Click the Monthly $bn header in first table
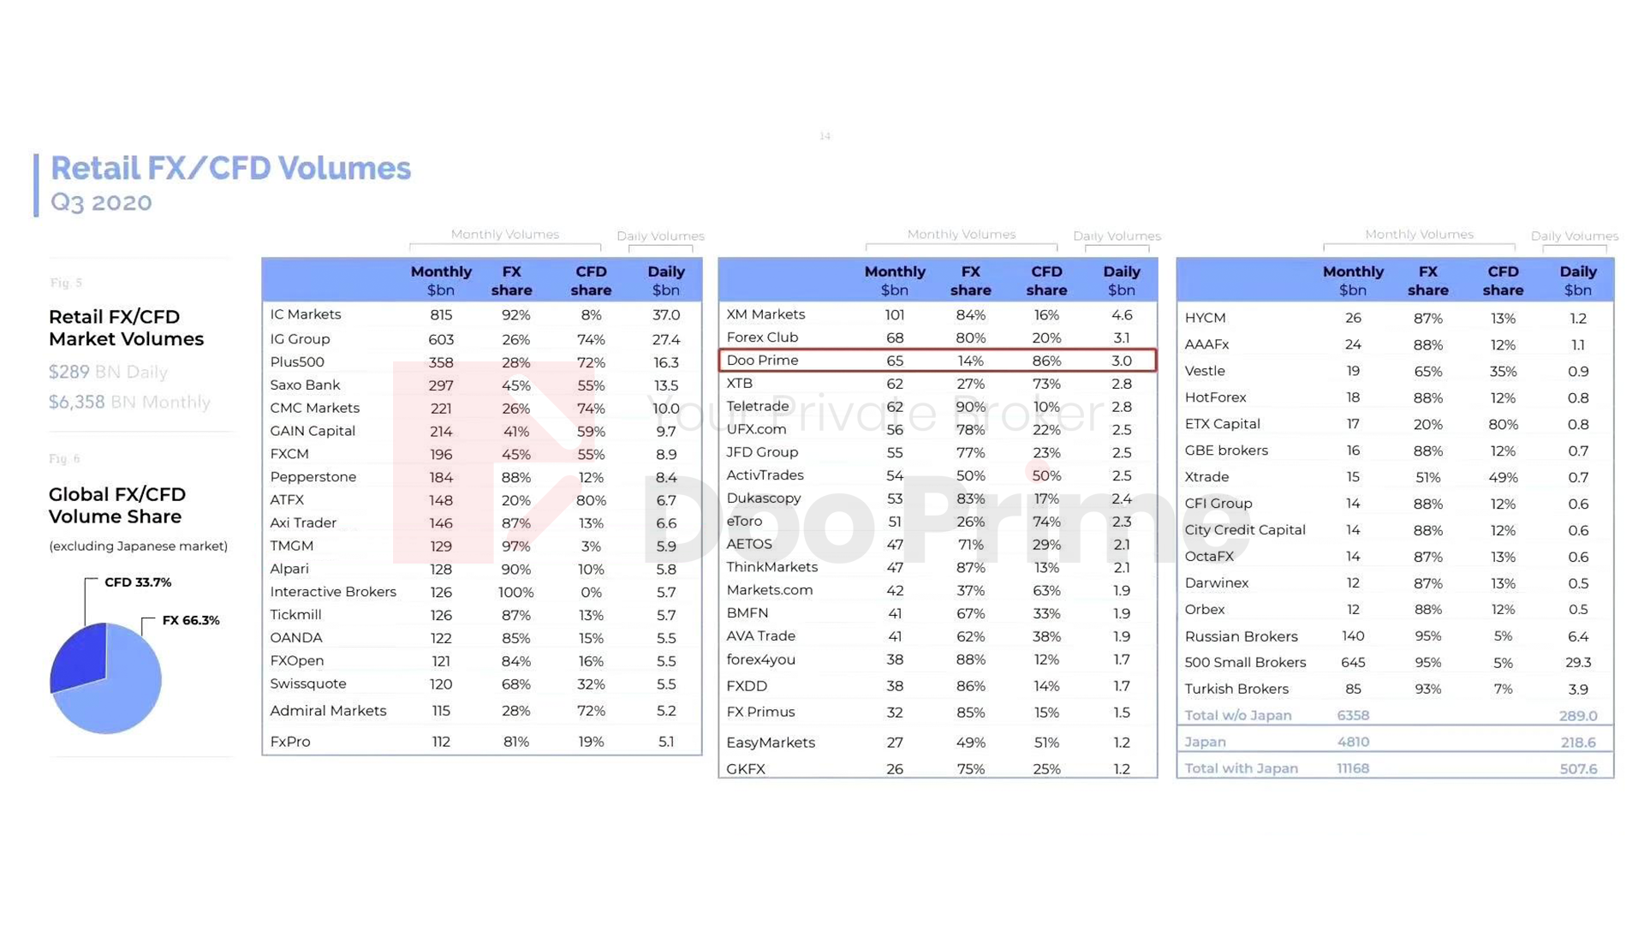 pos(441,280)
